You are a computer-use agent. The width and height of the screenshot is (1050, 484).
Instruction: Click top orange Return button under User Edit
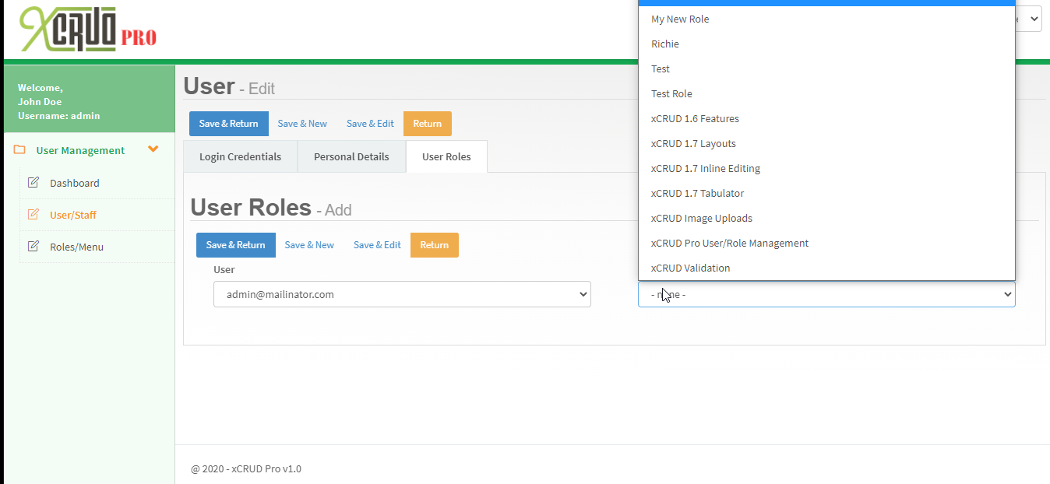tap(427, 124)
